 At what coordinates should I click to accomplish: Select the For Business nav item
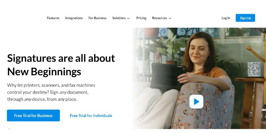pyautogui.click(x=97, y=18)
